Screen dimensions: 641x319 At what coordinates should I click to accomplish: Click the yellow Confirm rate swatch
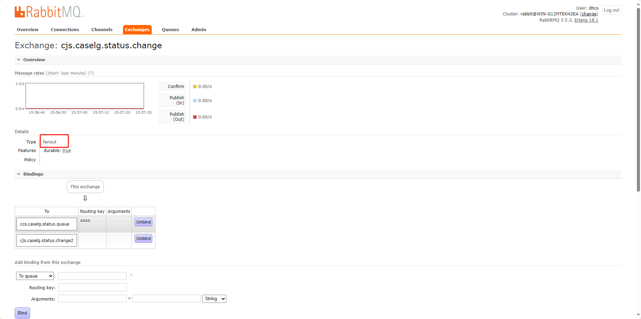195,87
